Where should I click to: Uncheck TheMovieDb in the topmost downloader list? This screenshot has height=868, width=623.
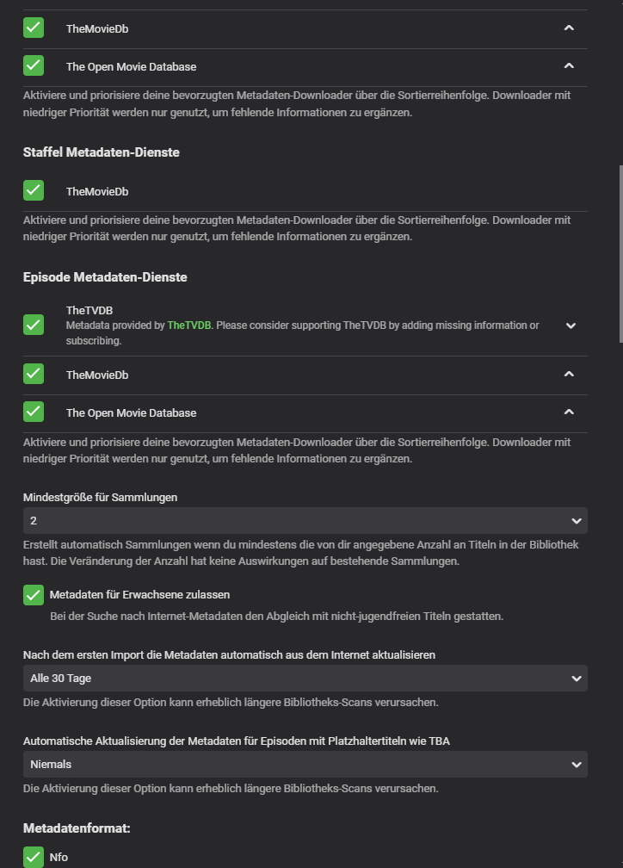[x=34, y=28]
